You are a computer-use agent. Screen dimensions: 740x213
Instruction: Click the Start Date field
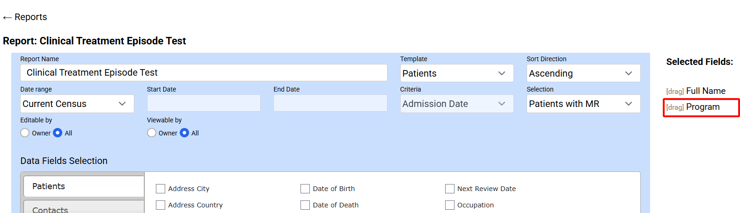(204, 103)
